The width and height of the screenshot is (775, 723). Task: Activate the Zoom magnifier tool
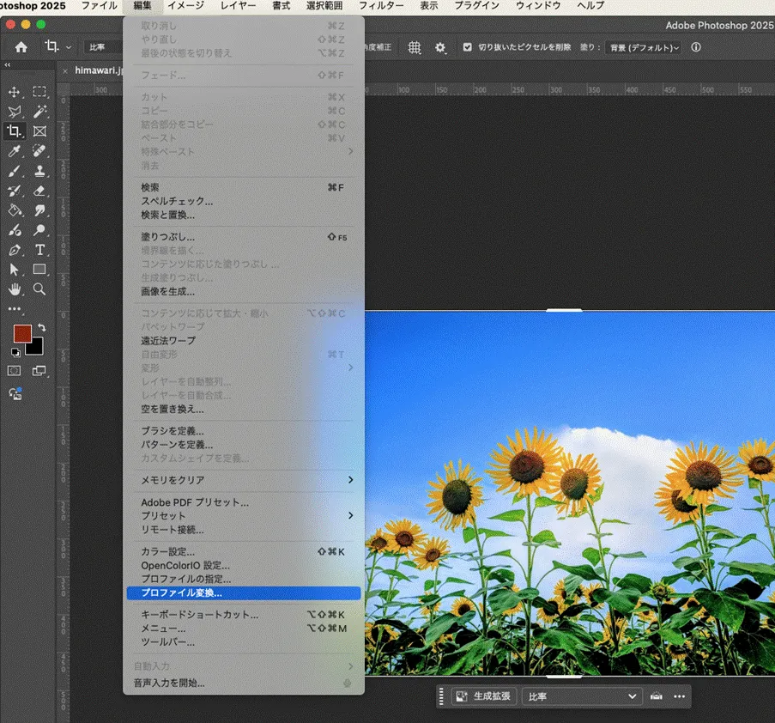pyautogui.click(x=39, y=289)
